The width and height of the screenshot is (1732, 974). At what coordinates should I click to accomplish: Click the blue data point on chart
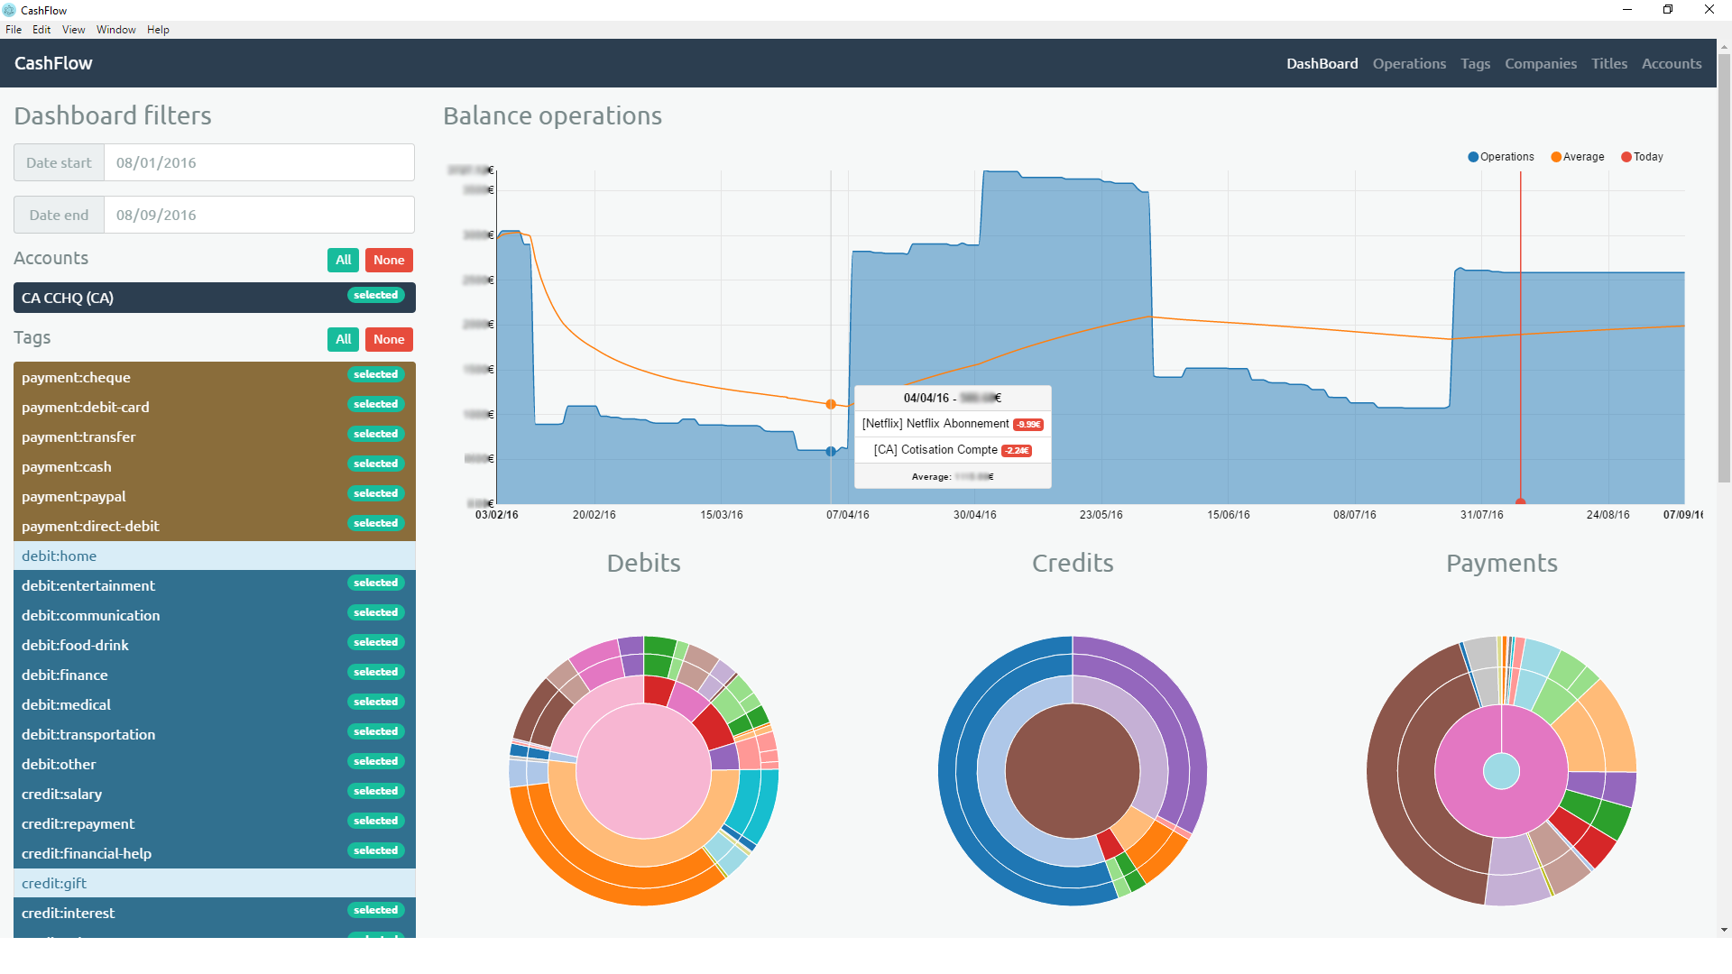tap(831, 452)
